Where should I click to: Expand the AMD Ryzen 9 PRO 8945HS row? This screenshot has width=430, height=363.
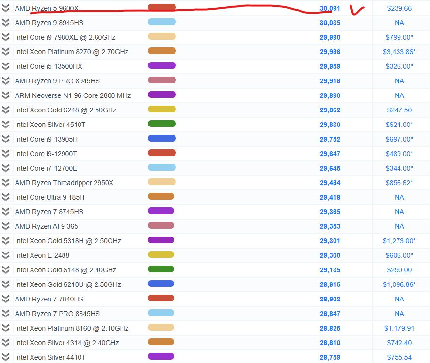click(x=5, y=81)
